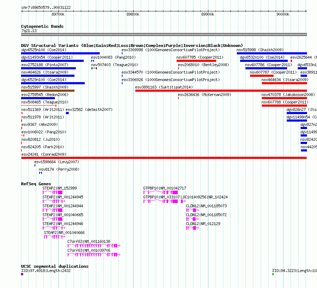Open the esv2625644 variant label
This screenshot has height=288, width=317.
pos(303,57)
